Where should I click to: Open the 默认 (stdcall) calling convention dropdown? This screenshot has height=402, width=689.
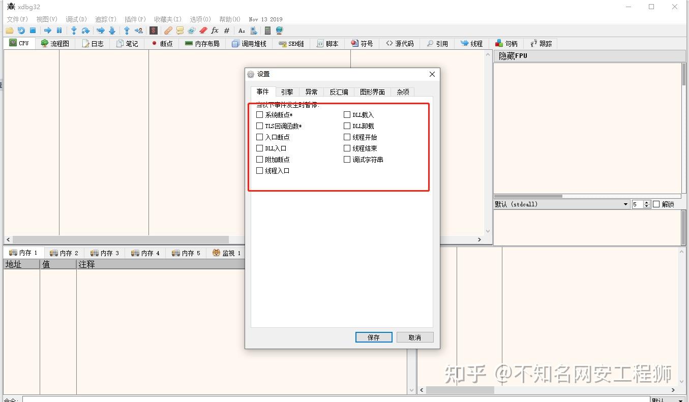coord(624,204)
